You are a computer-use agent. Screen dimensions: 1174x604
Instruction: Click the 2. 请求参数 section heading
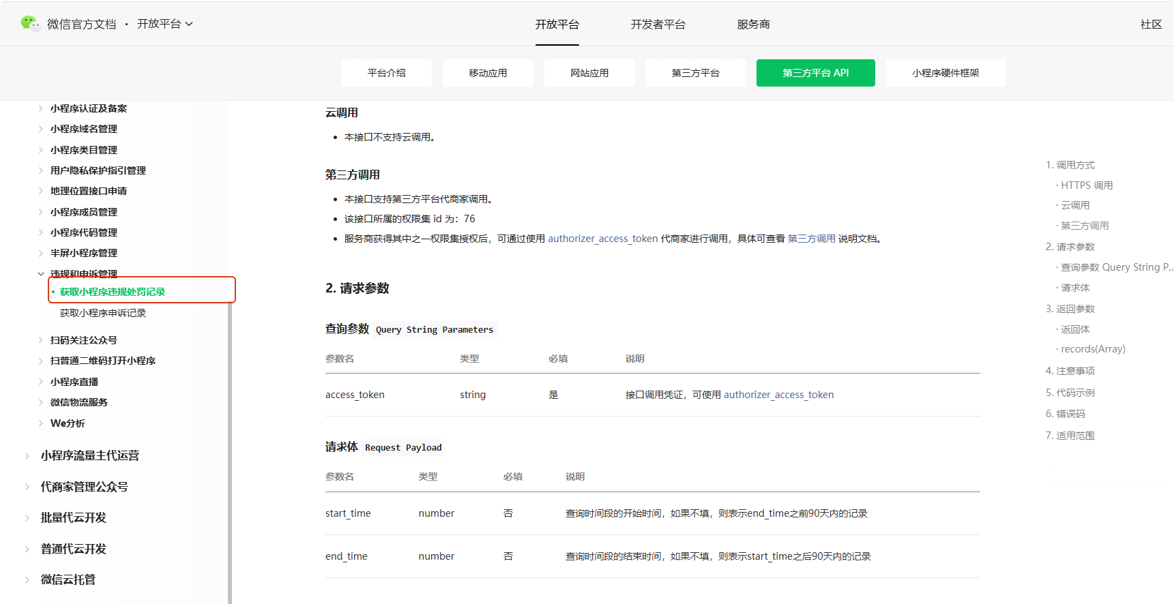click(357, 288)
